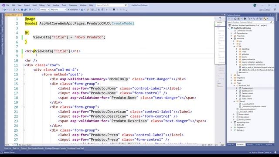The image size is (279, 157).
Task: Click the user account avatar icon
Action: click(255, 5)
